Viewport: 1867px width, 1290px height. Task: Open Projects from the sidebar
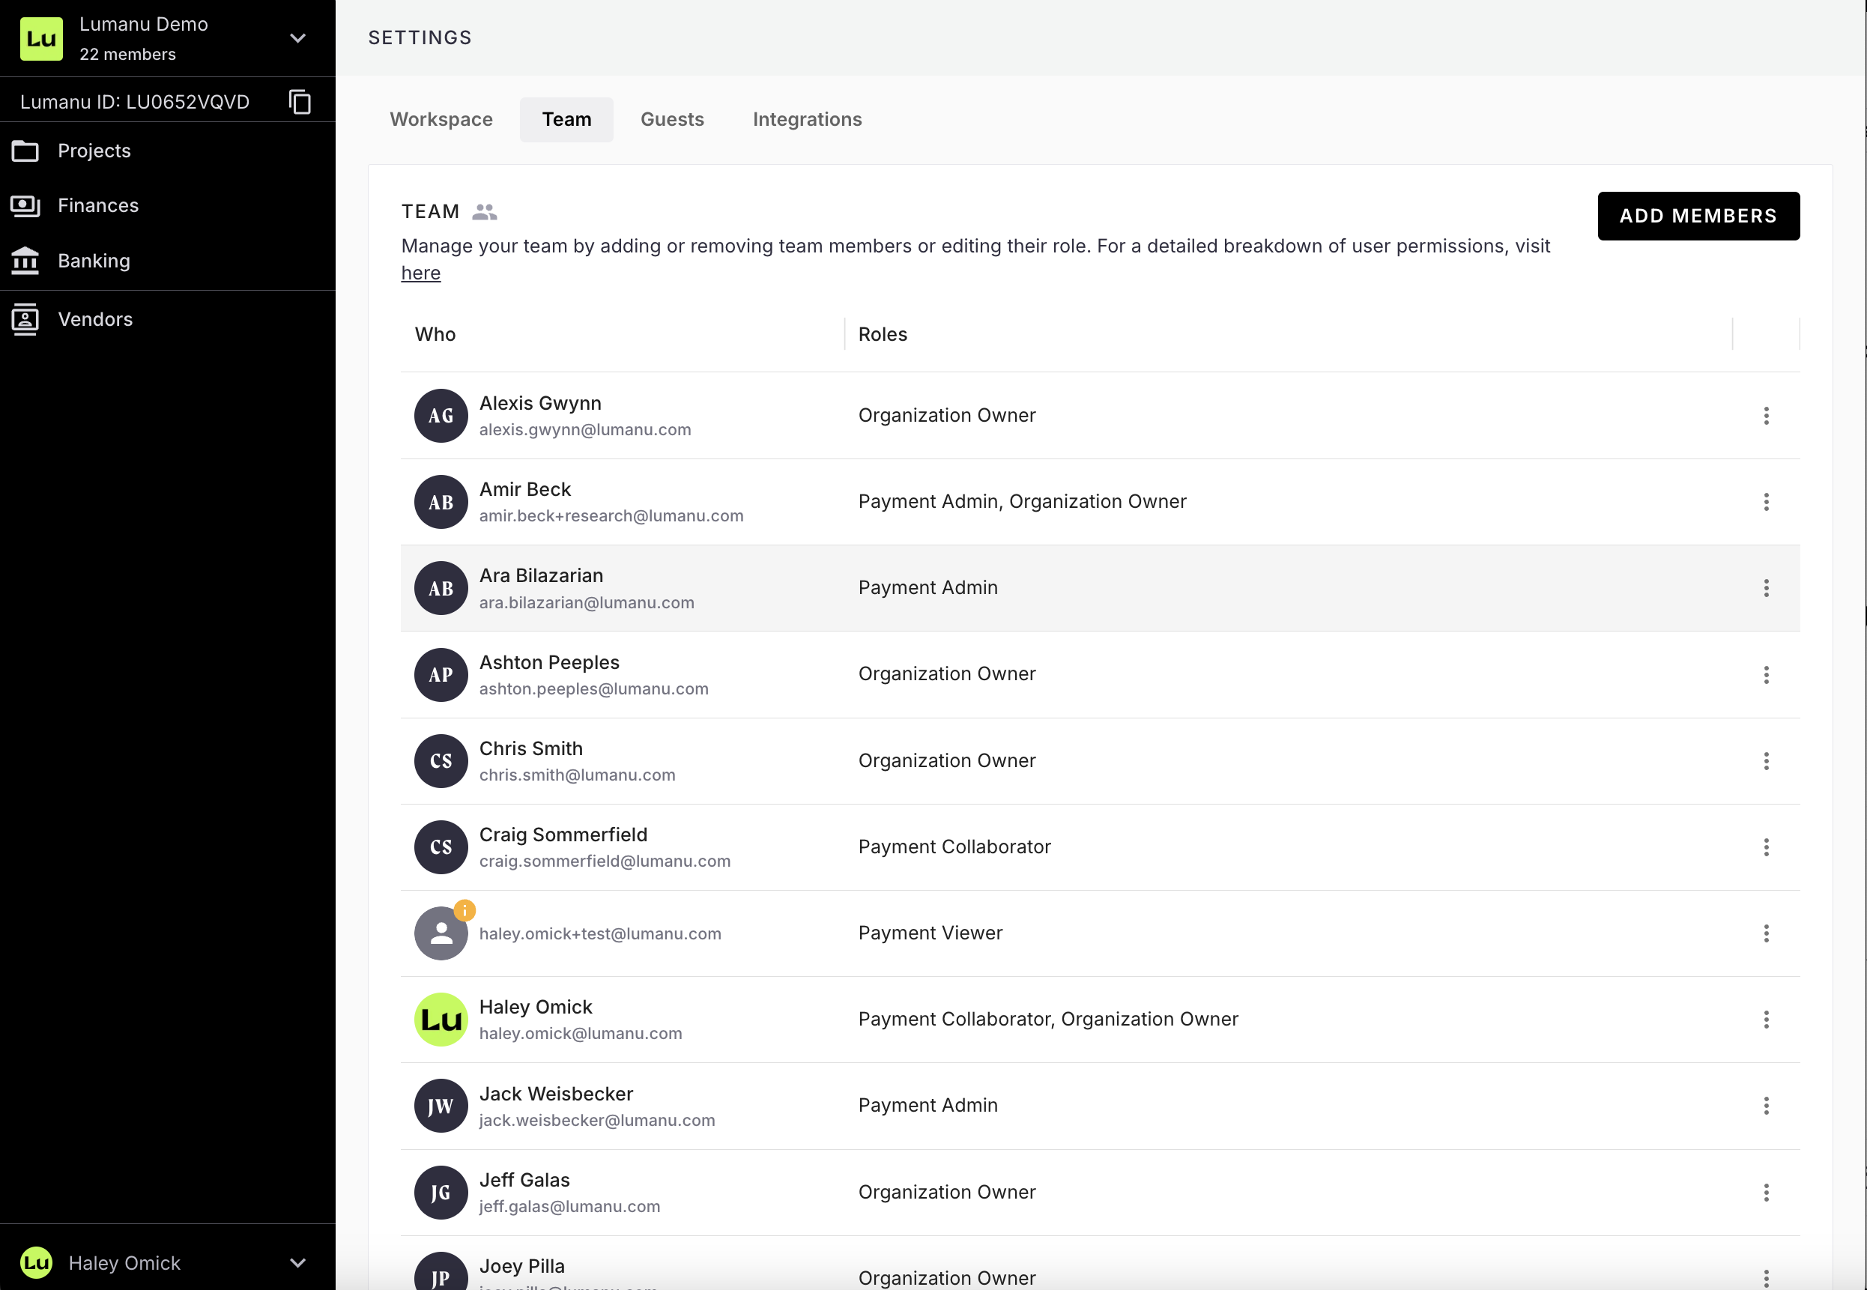(x=94, y=151)
